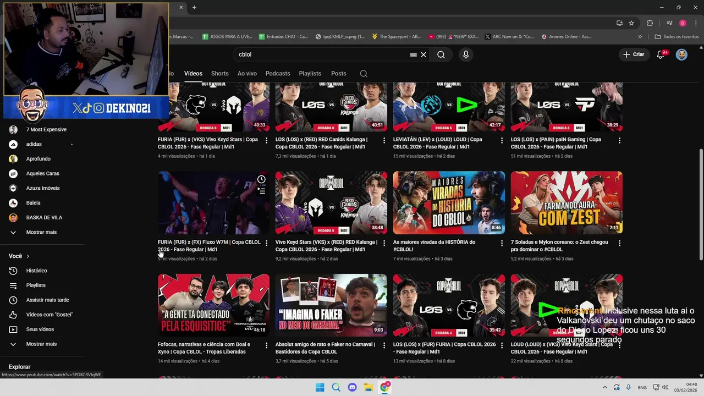Search within results using tab-row magnifier
The width and height of the screenshot is (704, 396).
coord(364,74)
